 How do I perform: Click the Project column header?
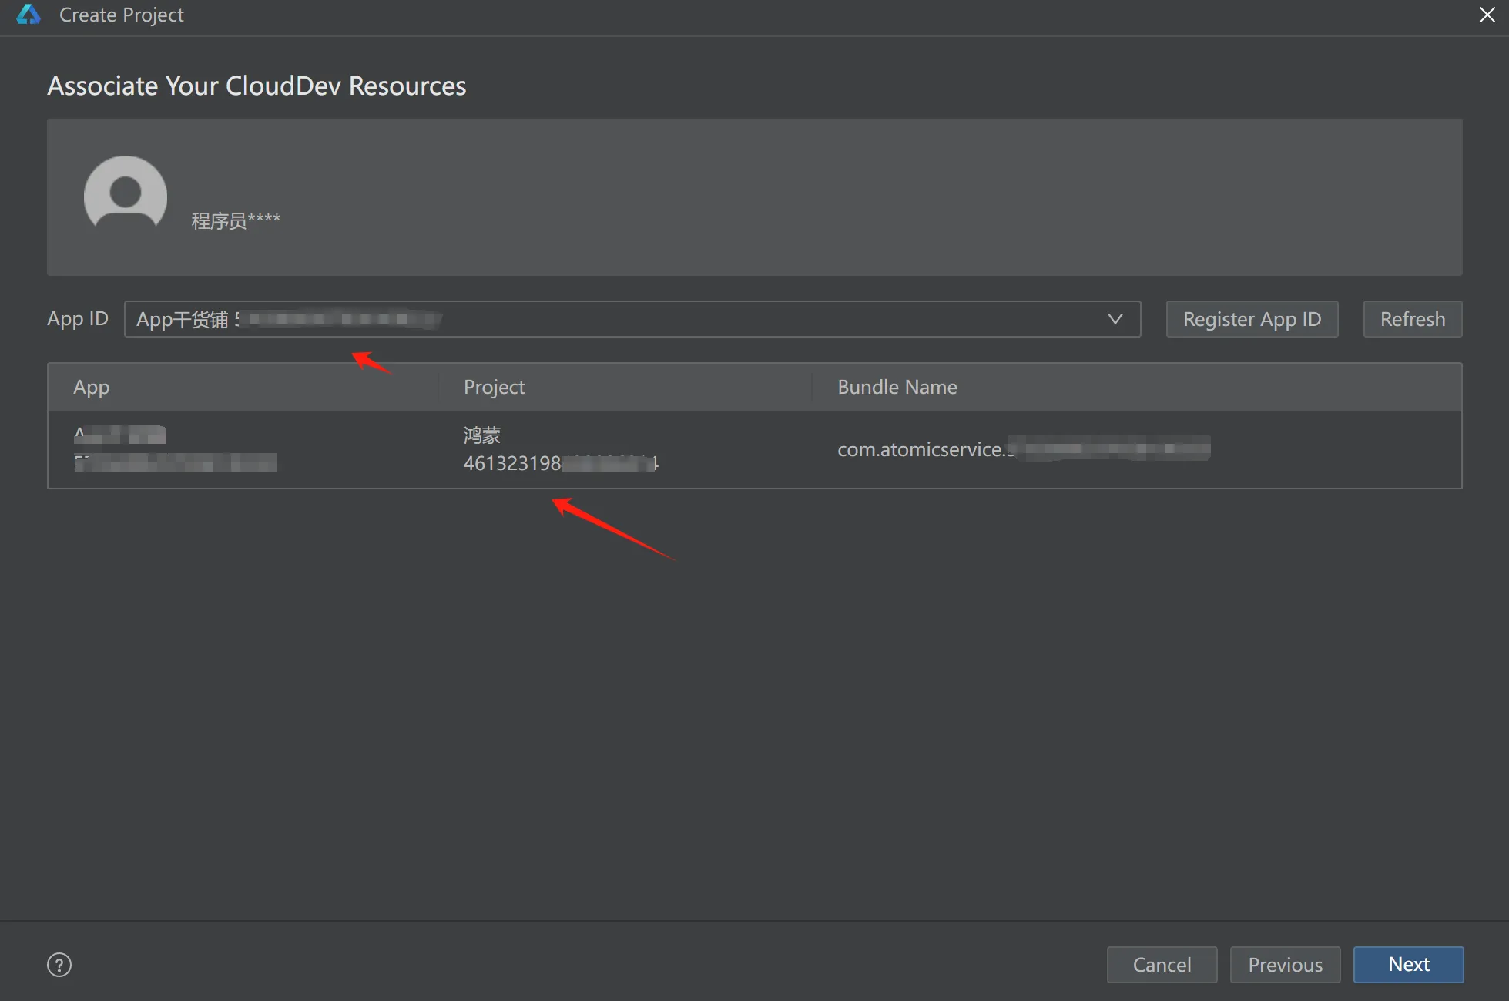pyautogui.click(x=494, y=387)
